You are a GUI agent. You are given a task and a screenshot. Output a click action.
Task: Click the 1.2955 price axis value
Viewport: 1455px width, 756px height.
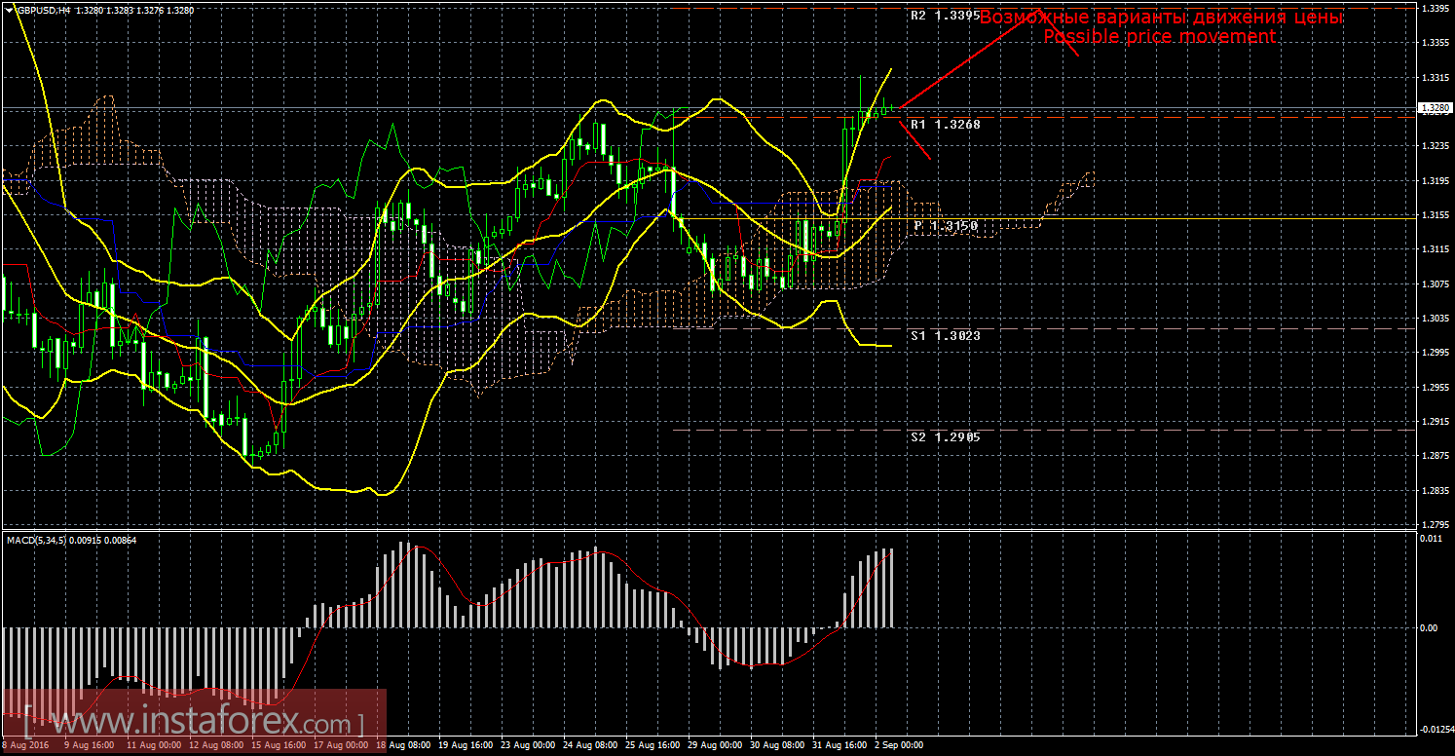tap(1435, 388)
